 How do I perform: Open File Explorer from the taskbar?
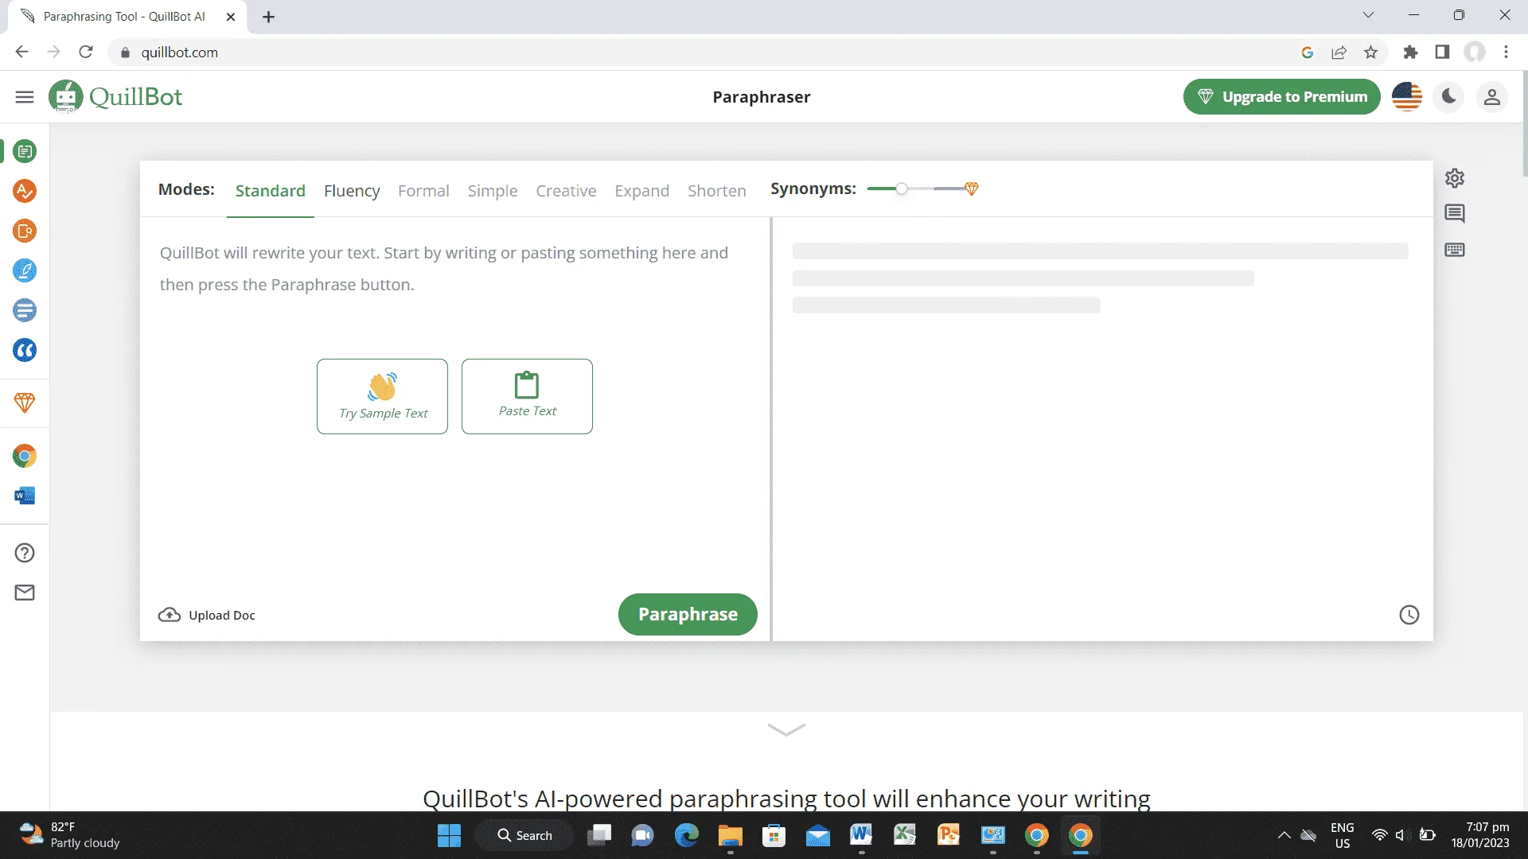(x=730, y=835)
